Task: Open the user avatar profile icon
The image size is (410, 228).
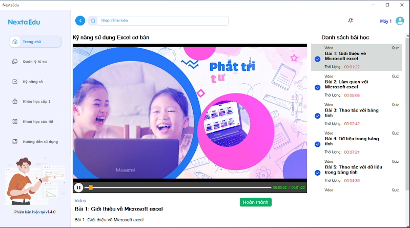Action: coord(400,21)
